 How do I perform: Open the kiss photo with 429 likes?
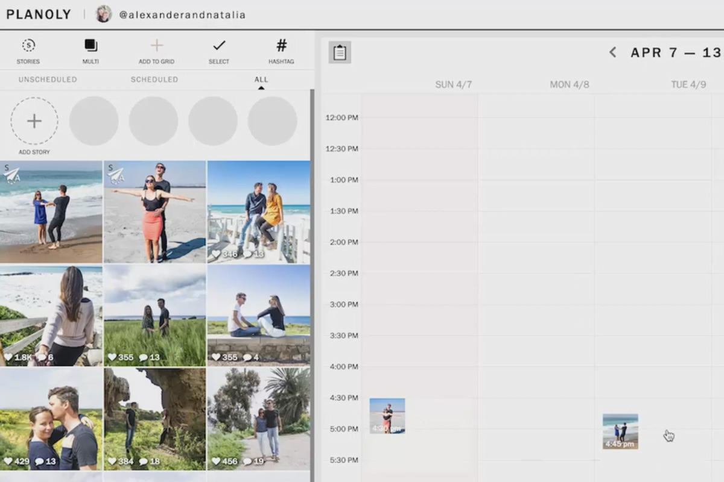(x=51, y=419)
